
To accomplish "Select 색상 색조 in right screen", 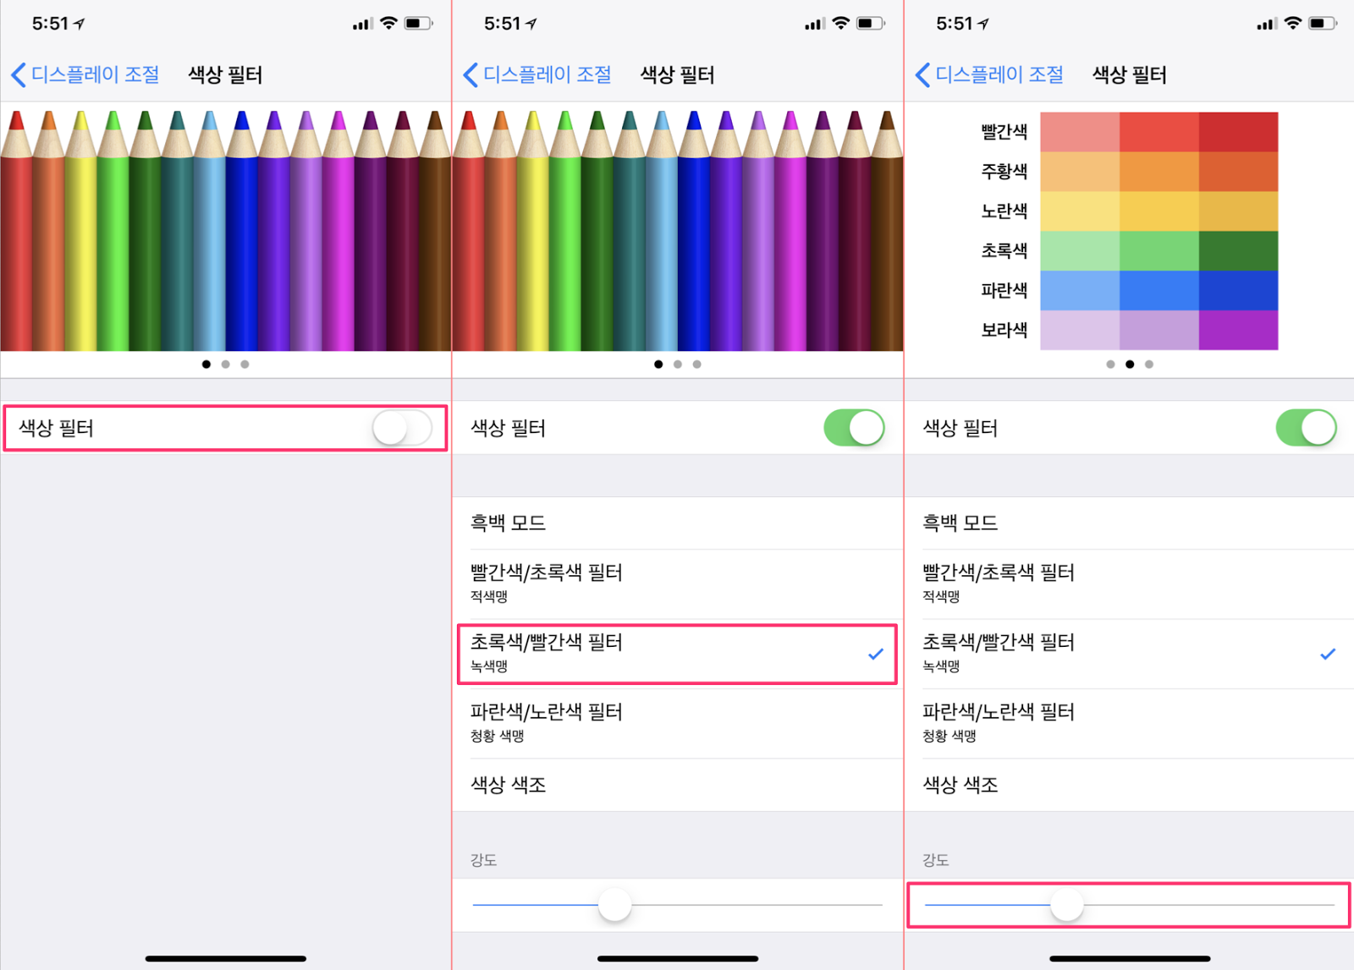I will [1130, 785].
